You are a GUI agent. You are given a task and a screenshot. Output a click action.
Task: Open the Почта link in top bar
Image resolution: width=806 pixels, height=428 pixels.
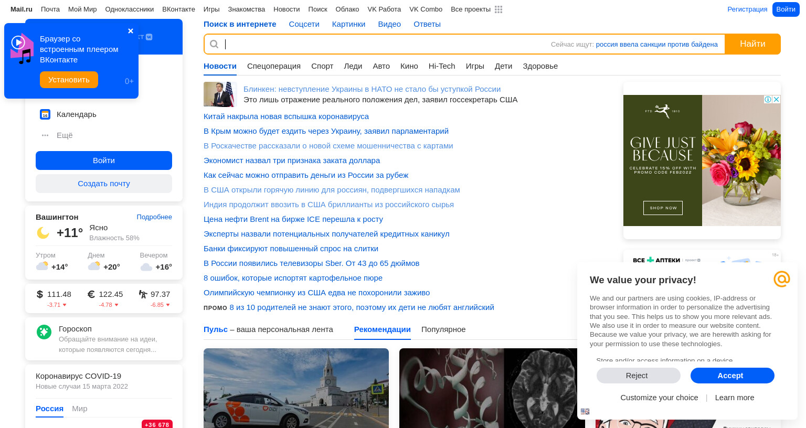(50, 9)
